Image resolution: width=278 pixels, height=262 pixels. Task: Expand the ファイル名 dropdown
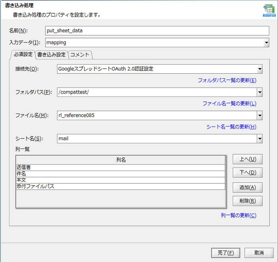[x=259, y=115]
